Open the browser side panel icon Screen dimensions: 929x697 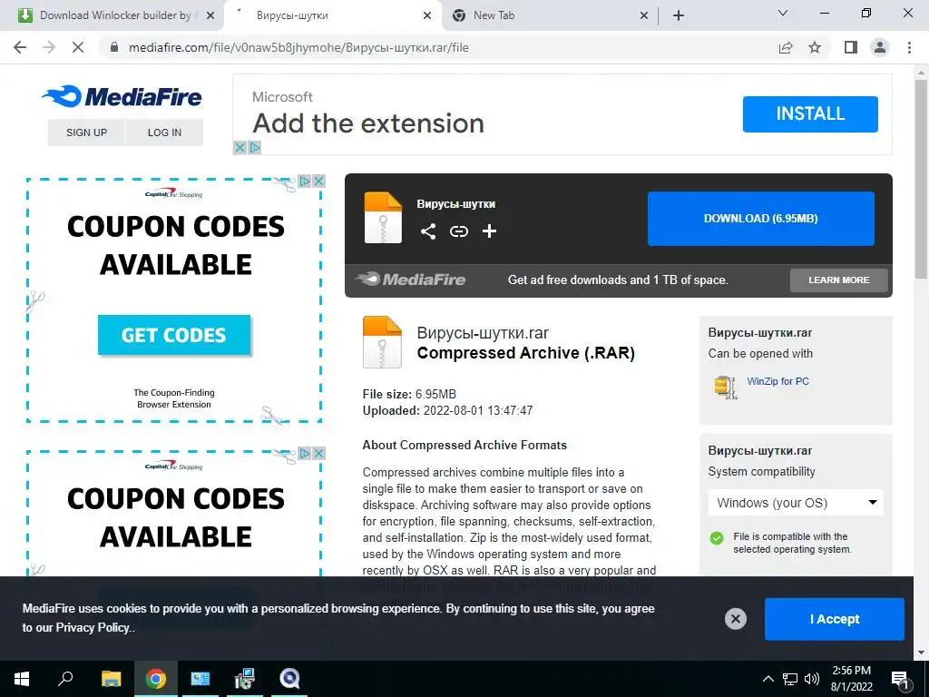click(x=851, y=47)
